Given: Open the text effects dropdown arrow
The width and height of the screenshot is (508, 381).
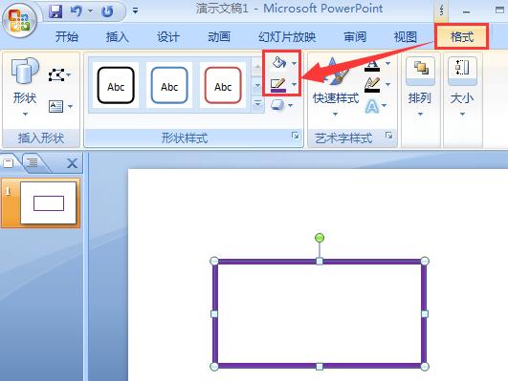Looking at the screenshot, I should [385, 105].
